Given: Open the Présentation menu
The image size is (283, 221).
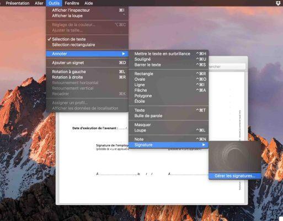Looking at the screenshot, I should click(x=18, y=3).
